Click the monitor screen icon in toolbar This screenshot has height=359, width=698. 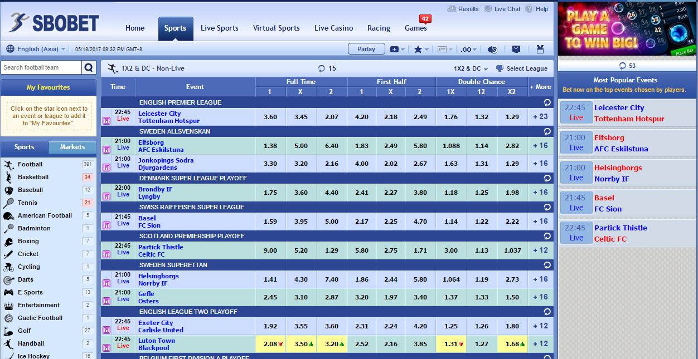(516, 49)
